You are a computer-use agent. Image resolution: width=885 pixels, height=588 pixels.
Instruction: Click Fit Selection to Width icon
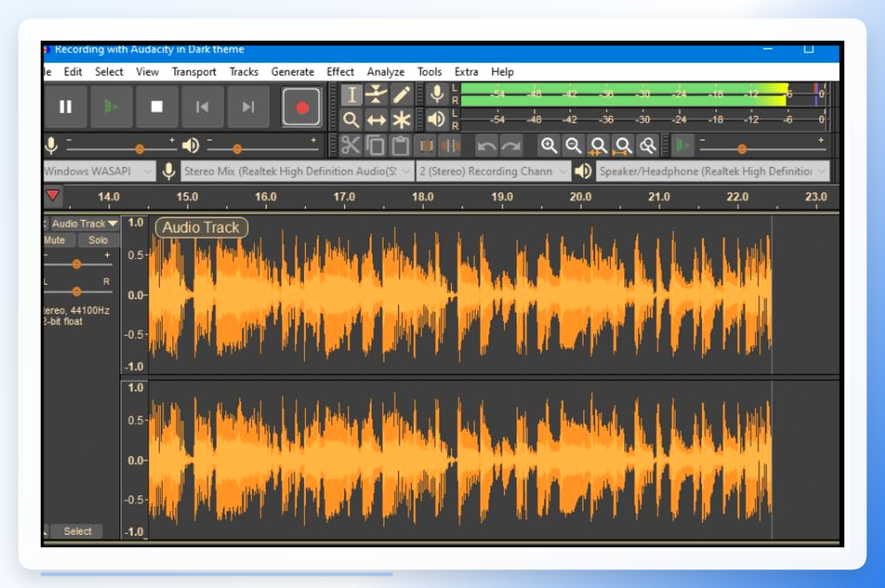[x=599, y=146]
